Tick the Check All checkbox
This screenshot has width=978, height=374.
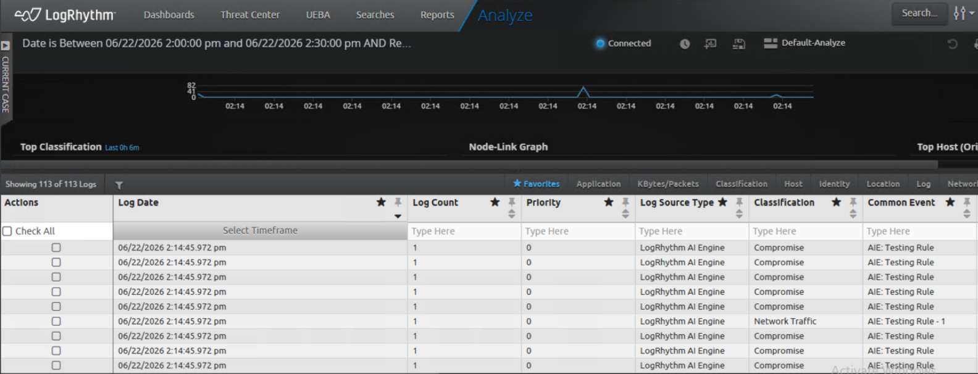pyautogui.click(x=7, y=231)
